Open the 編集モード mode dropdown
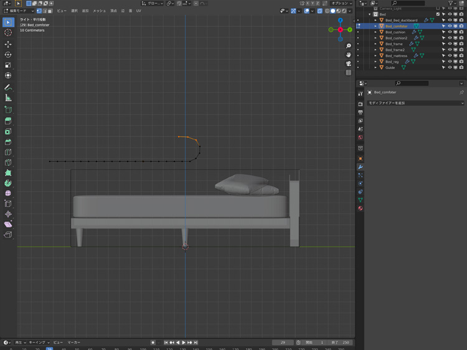Viewport: 467px width, 350px height. pyautogui.click(x=19, y=11)
